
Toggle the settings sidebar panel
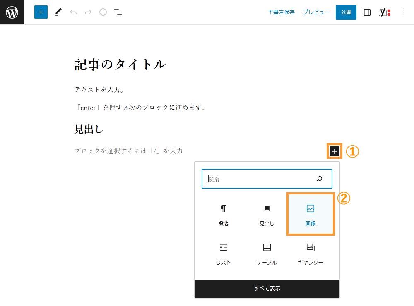click(x=367, y=12)
